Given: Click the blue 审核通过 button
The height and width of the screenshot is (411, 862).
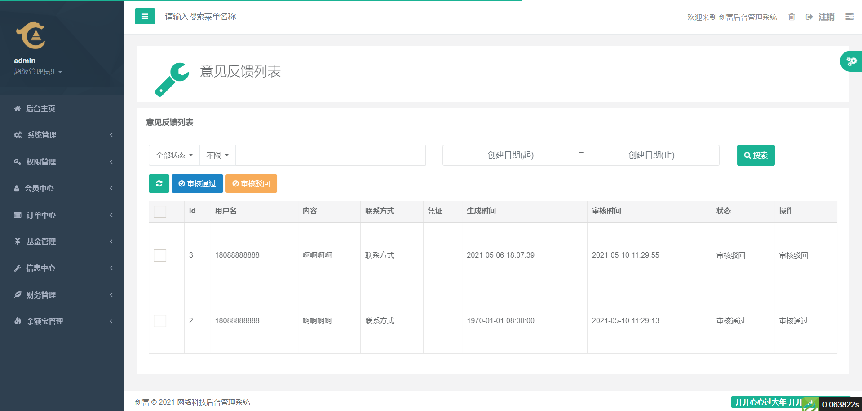Looking at the screenshot, I should point(197,184).
